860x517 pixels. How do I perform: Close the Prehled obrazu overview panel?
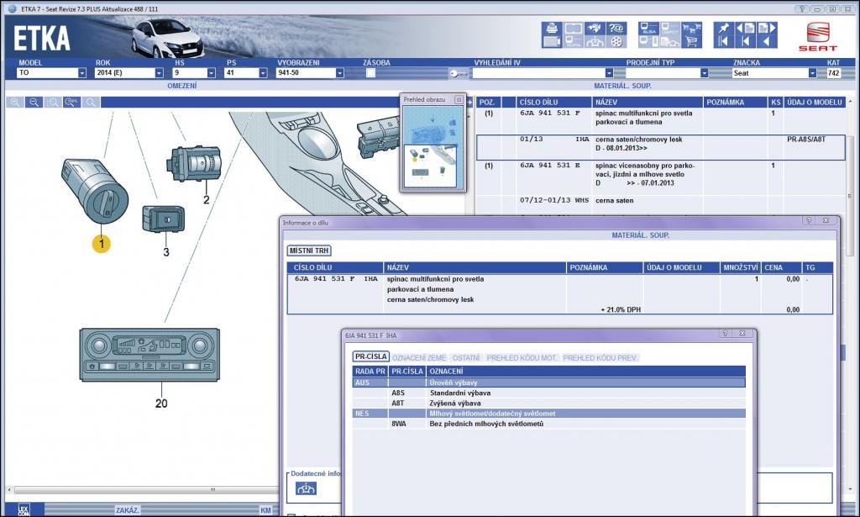click(x=459, y=100)
